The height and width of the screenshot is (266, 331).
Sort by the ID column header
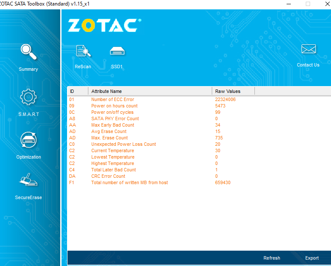pos(78,91)
